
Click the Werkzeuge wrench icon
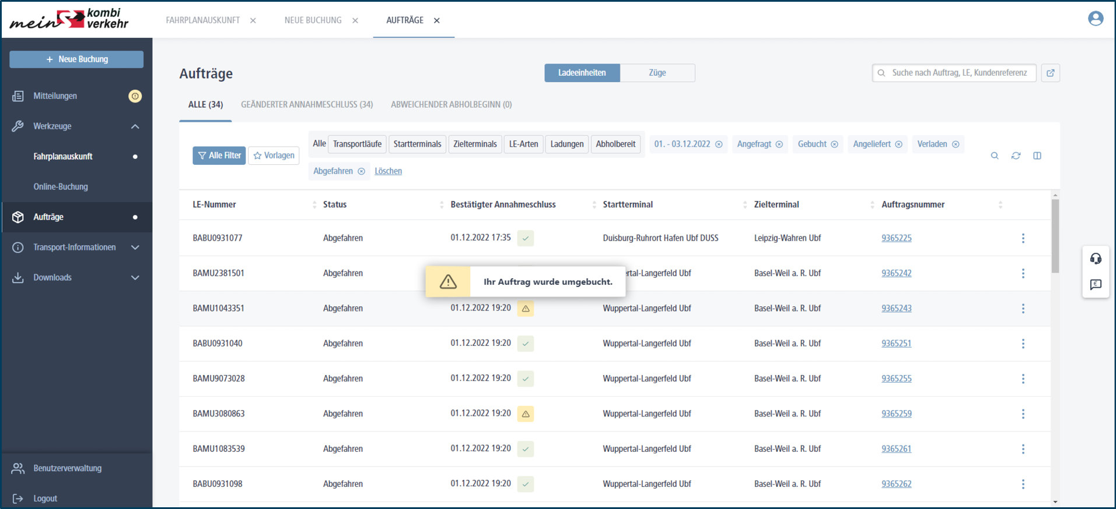point(18,126)
